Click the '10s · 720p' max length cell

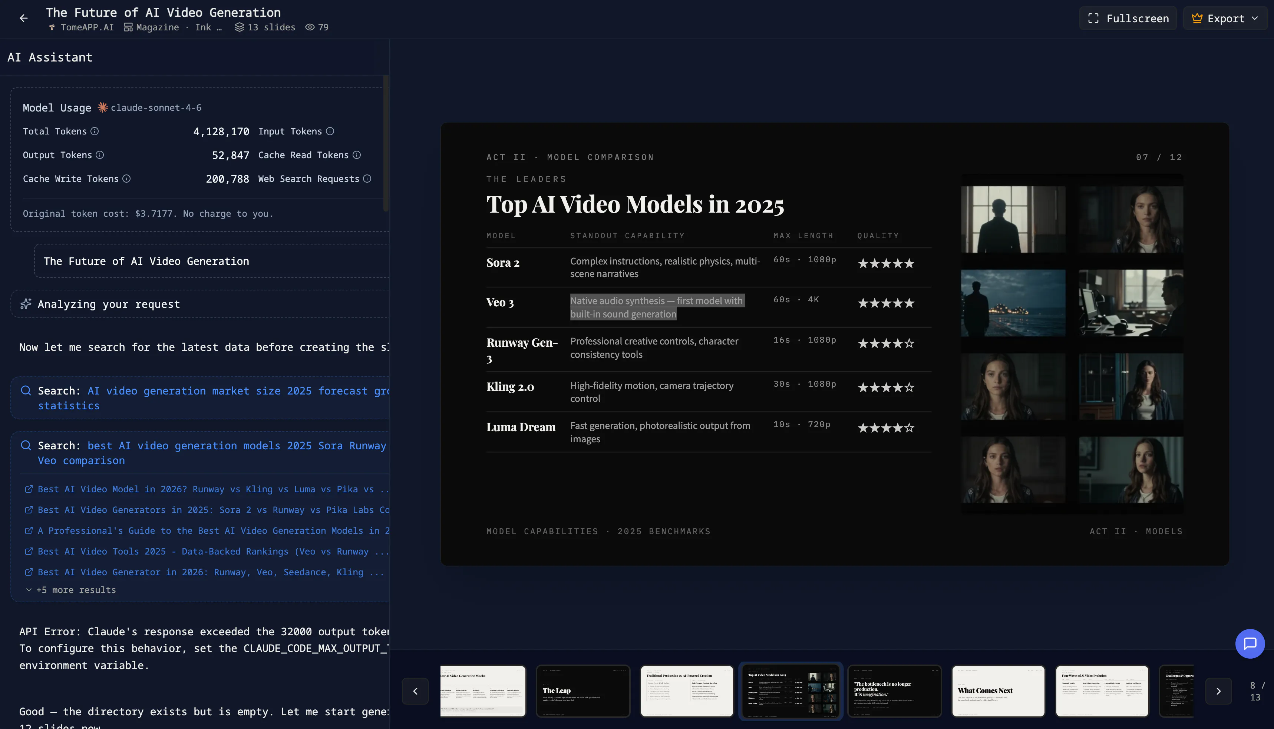click(802, 425)
